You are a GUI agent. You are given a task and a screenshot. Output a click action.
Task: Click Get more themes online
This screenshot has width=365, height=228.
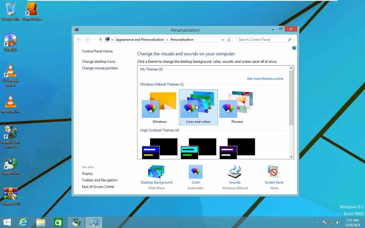coord(265,79)
